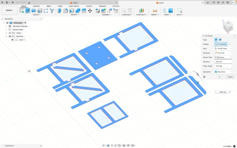Click the Construct offset plane icon

pyautogui.click(x=141, y=11)
